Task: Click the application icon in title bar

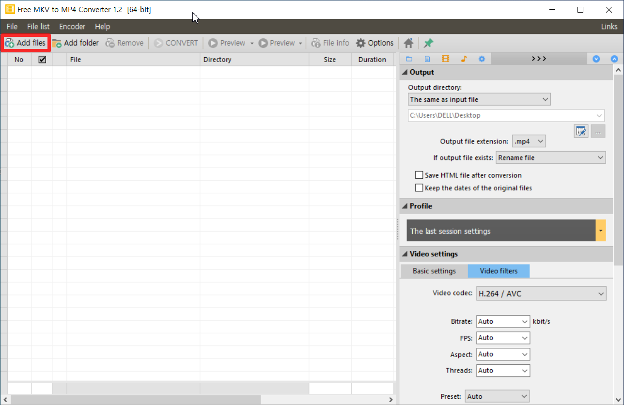Action: (x=10, y=9)
